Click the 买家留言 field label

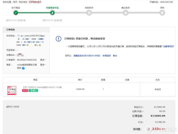pyautogui.click(x=11, y=50)
